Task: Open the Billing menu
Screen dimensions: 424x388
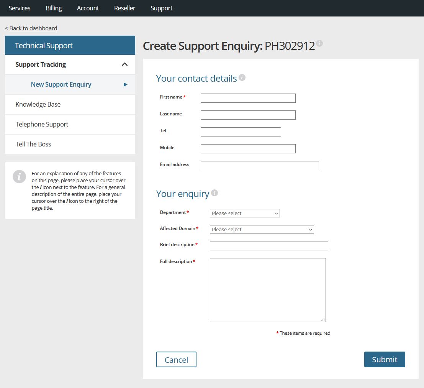Action: pos(54,8)
